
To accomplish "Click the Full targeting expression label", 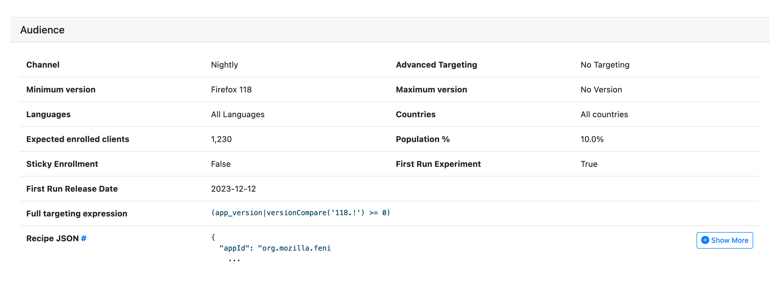I will [x=77, y=213].
